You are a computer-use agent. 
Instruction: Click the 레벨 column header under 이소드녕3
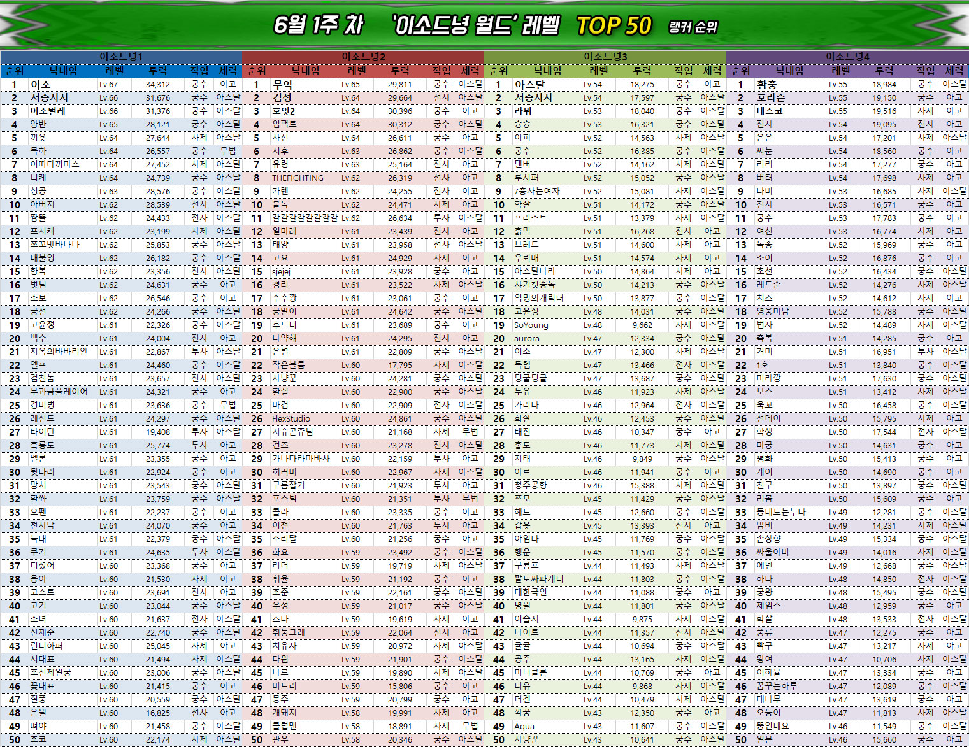click(x=599, y=71)
